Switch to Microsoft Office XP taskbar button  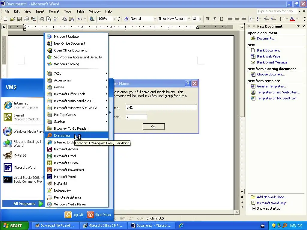pyautogui.click(x=103, y=226)
